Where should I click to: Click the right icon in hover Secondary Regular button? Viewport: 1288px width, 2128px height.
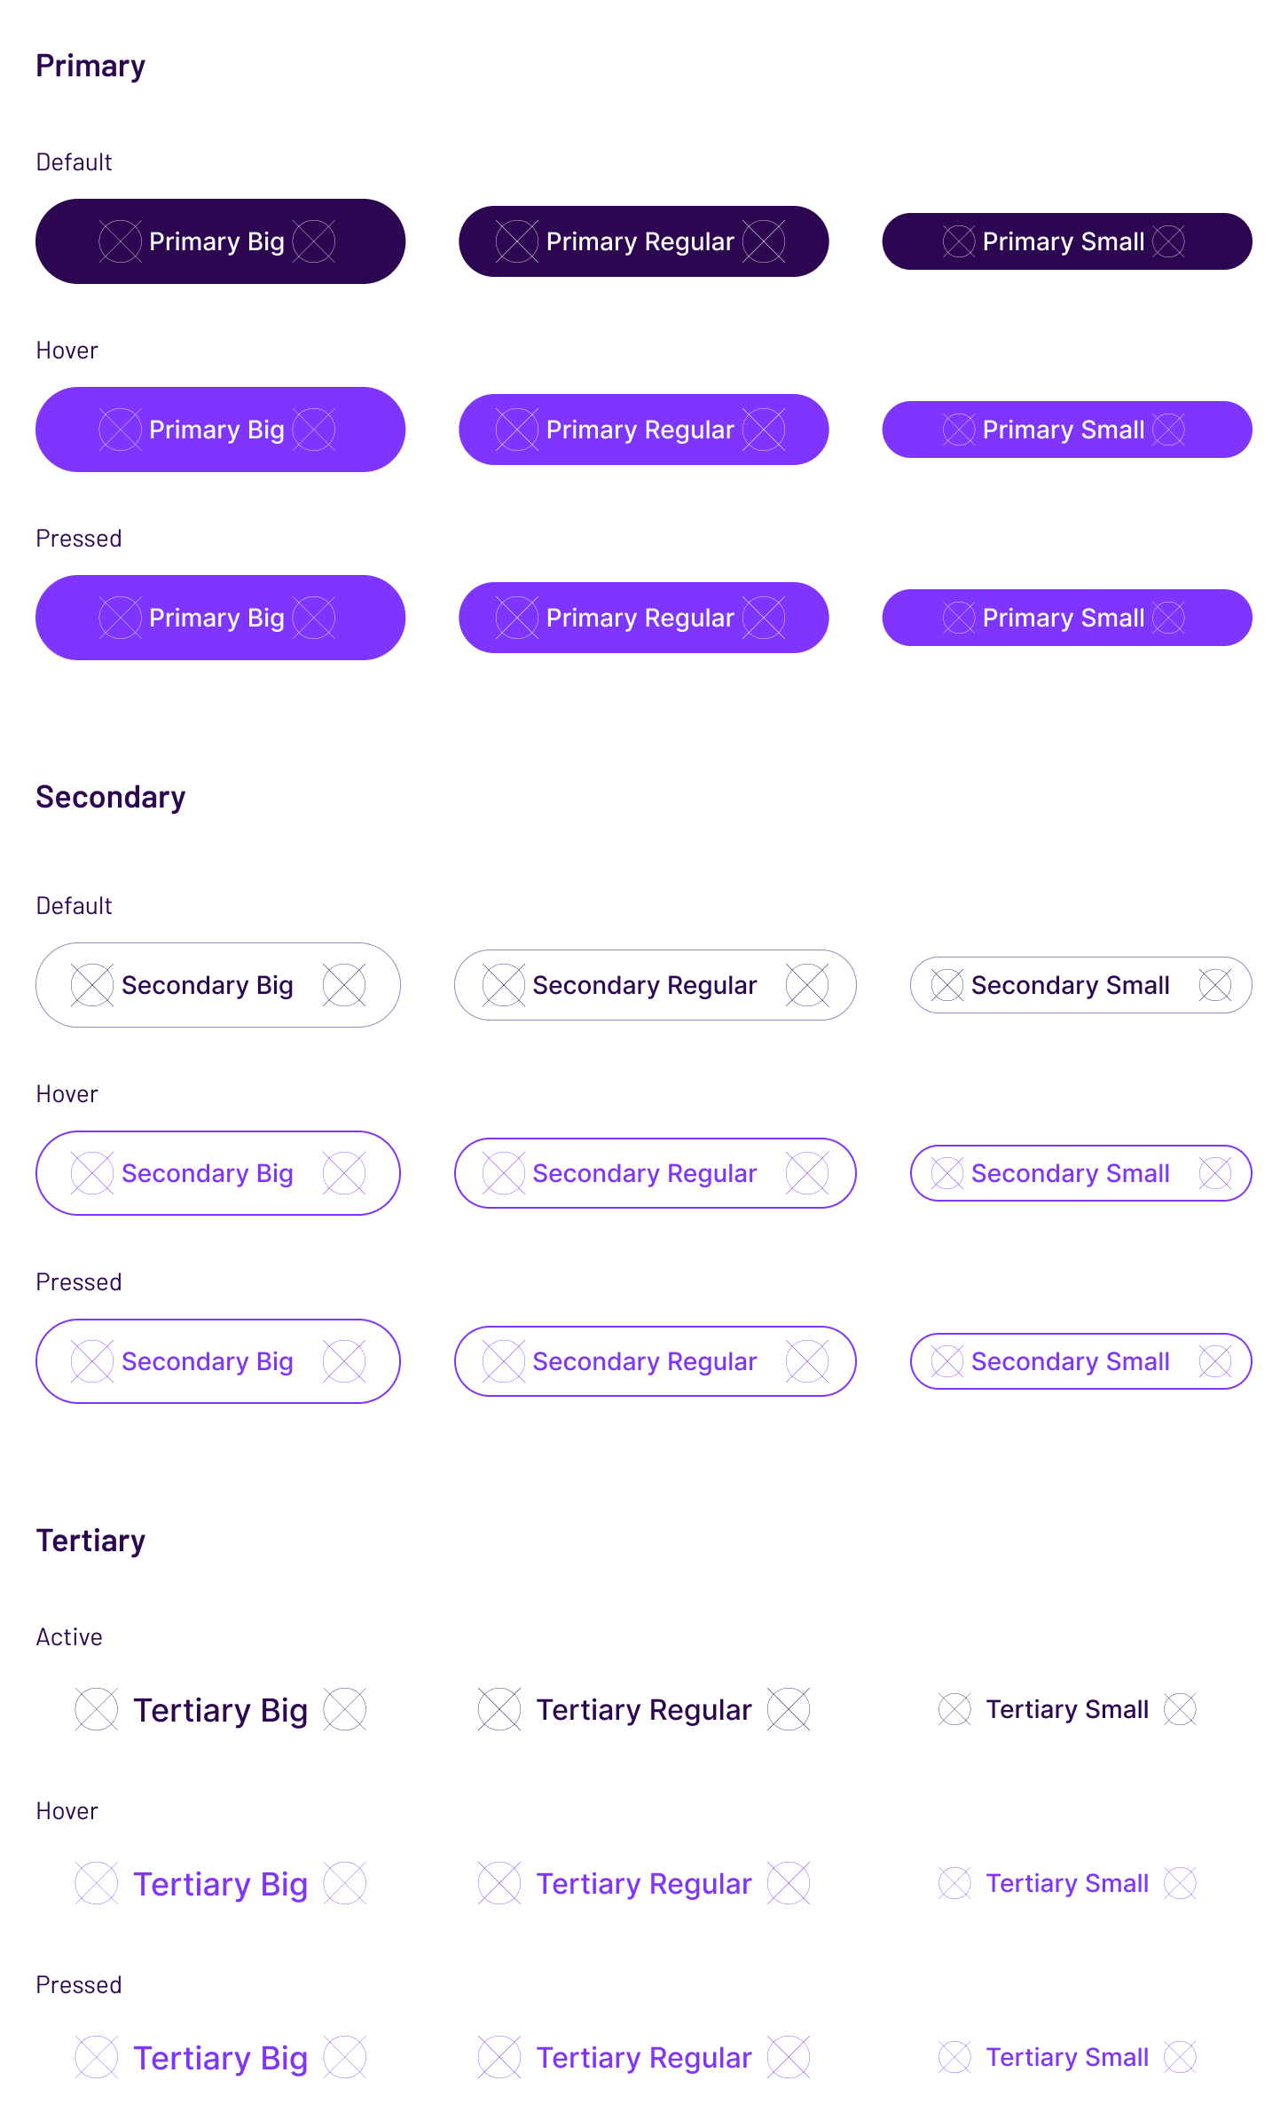click(807, 1173)
